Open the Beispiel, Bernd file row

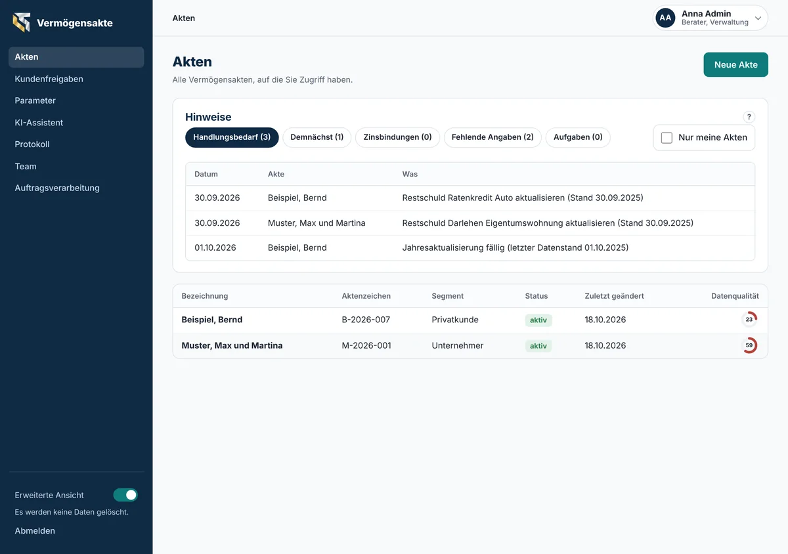pos(470,320)
